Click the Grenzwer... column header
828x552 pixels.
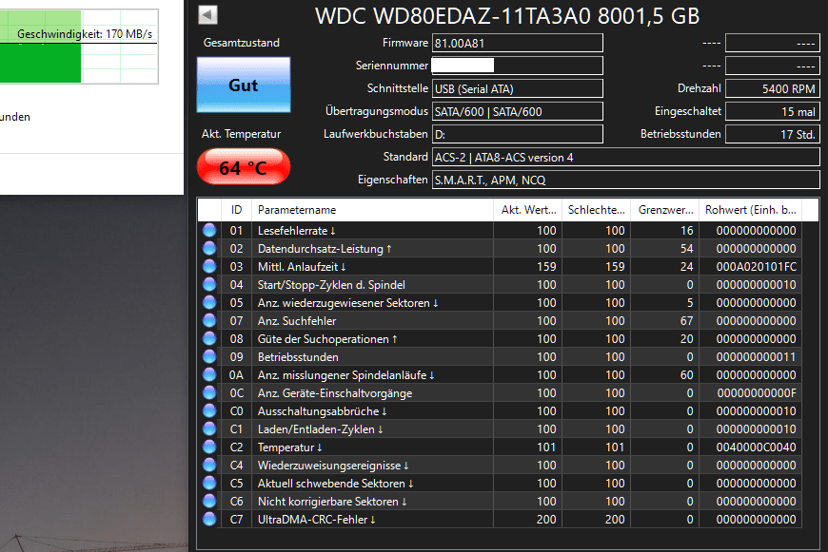tap(665, 210)
